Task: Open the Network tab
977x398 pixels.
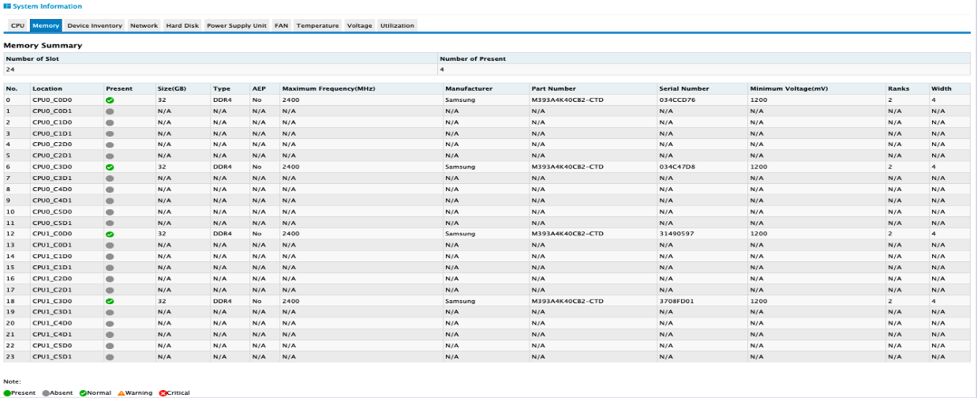Action: (144, 25)
